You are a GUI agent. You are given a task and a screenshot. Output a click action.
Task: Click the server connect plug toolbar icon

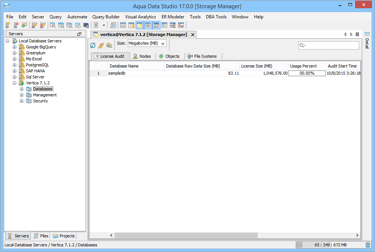coord(35,25)
